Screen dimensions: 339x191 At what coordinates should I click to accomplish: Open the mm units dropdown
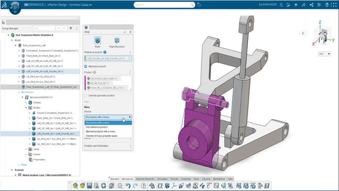point(324,54)
